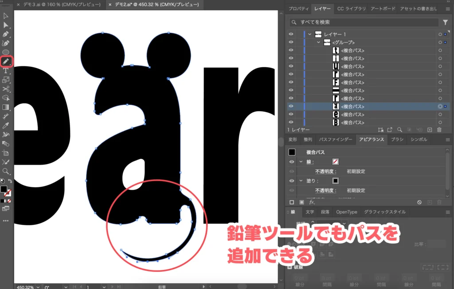Collapse the <グループ> disclosure arrow
Screen dimensions: 454x289
pos(318,42)
